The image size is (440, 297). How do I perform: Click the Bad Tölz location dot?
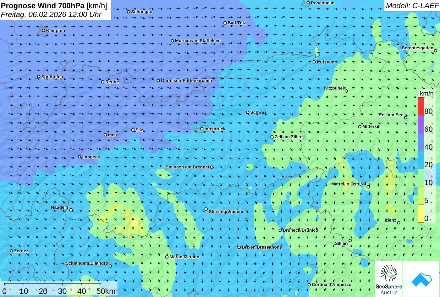(x=225, y=23)
